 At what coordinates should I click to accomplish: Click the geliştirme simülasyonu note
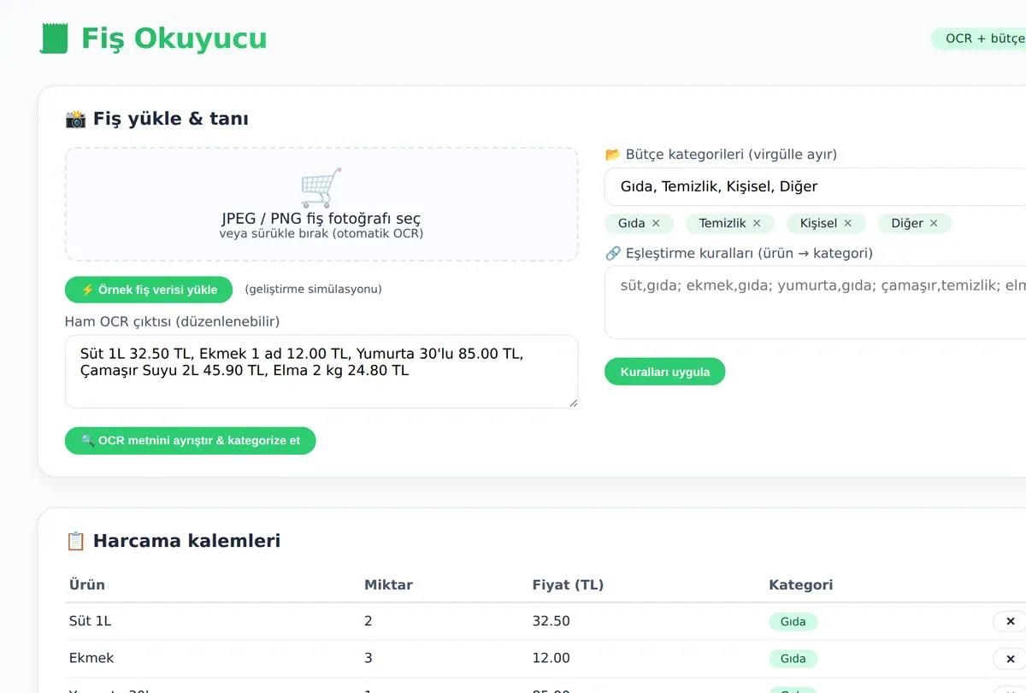point(313,289)
